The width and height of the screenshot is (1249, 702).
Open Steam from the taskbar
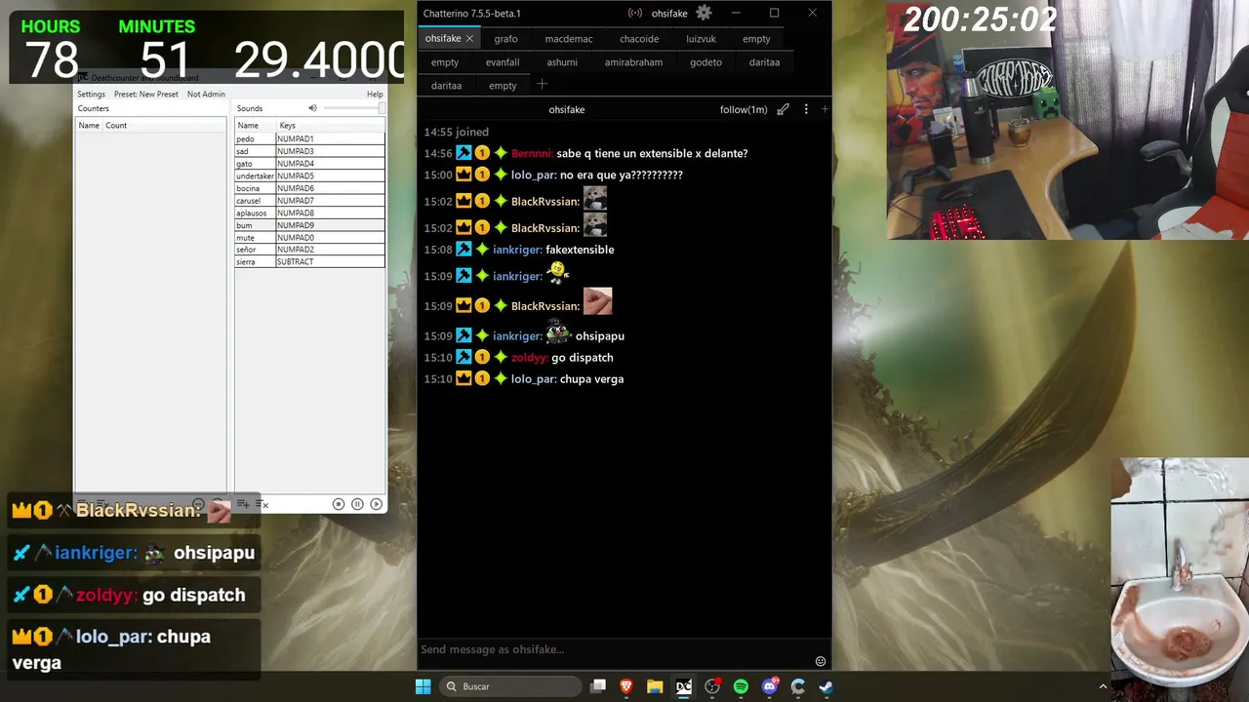(826, 686)
